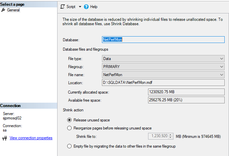Screen dimensions: 229x156
Task: Click the Script icon in the toolbar
Action: (x=63, y=7)
